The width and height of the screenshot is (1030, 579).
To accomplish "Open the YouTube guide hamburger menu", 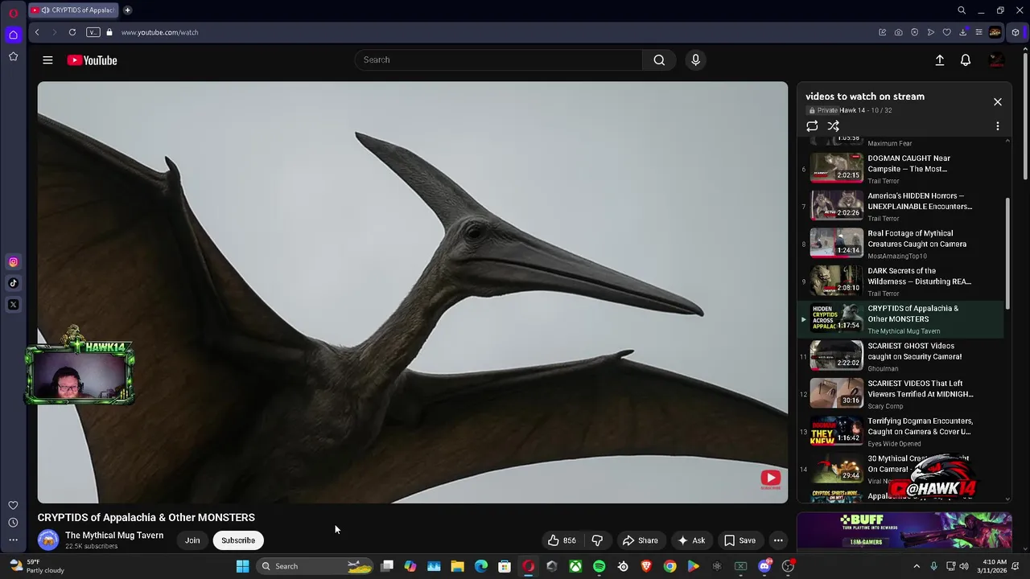I will click(x=47, y=60).
